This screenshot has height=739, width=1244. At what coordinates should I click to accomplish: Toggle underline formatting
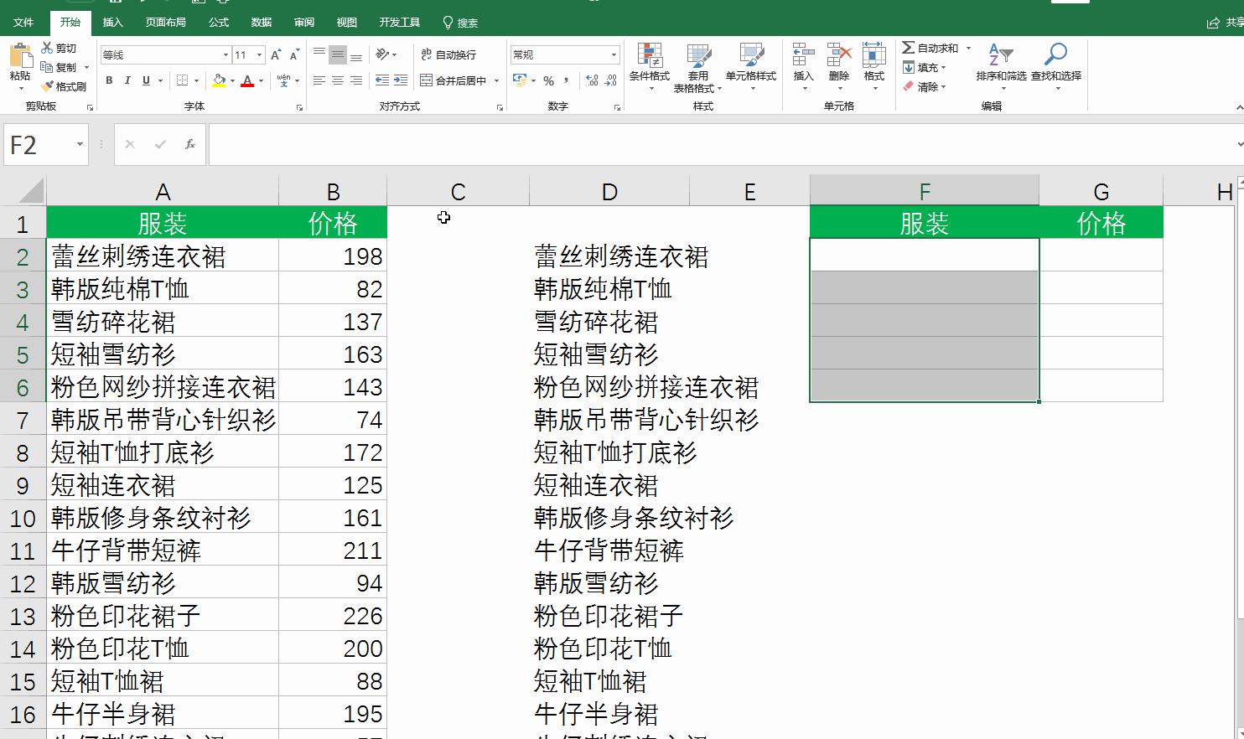point(144,80)
